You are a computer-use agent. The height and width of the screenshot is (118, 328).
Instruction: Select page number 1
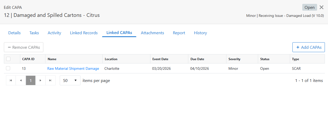(31, 80)
